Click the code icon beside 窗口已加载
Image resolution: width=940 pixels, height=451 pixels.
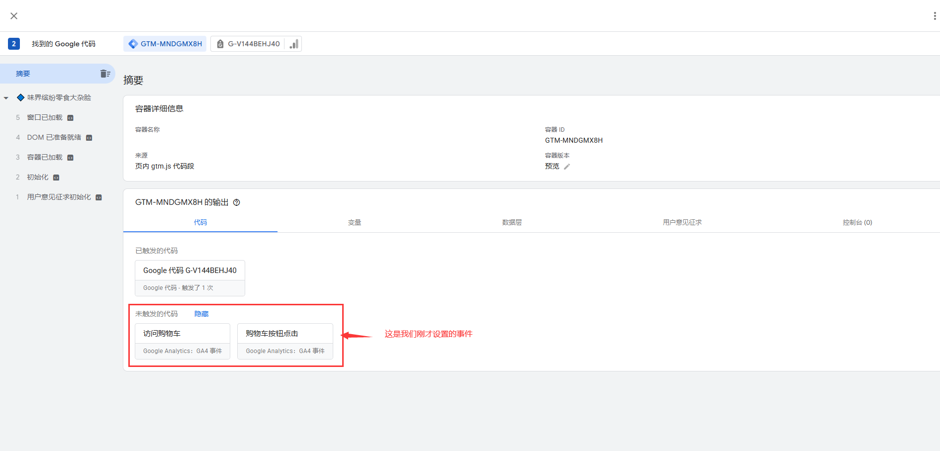tap(71, 118)
